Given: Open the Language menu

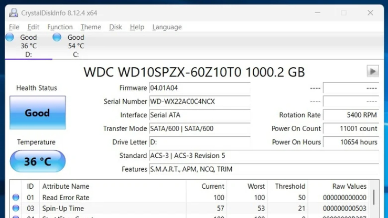Looking at the screenshot, I should pyautogui.click(x=167, y=27).
